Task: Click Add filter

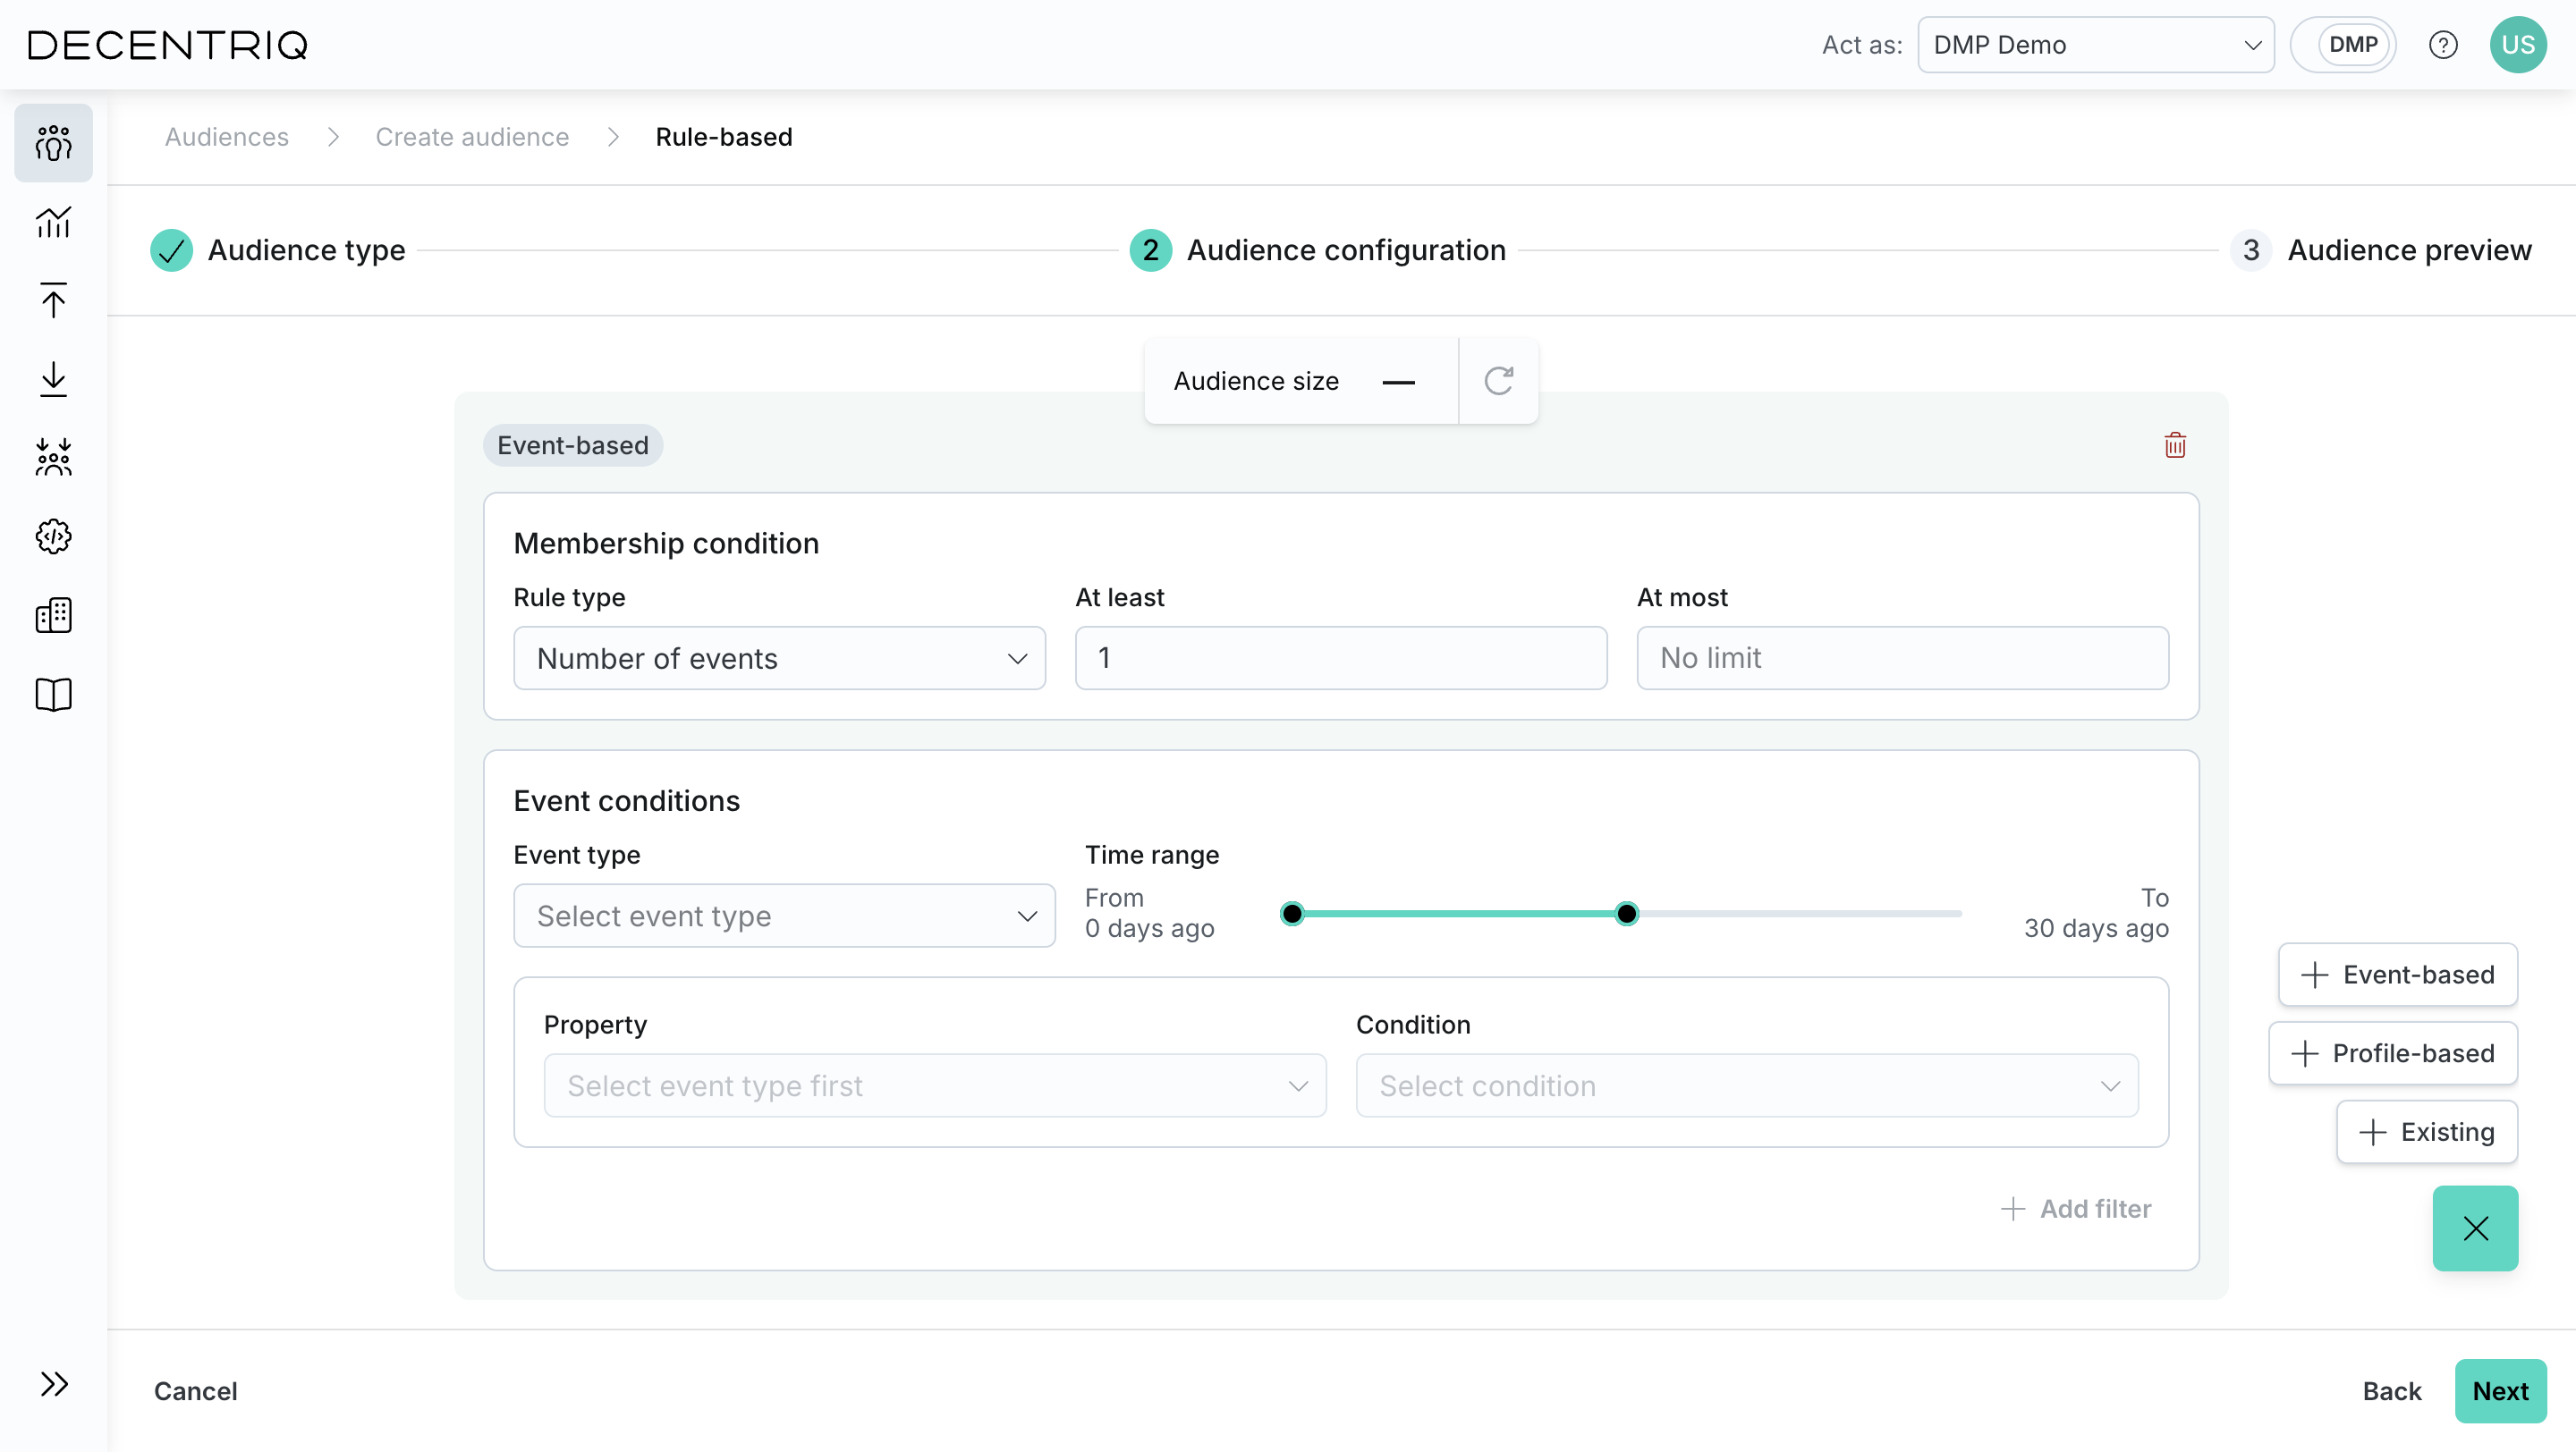Action: point(2075,1209)
